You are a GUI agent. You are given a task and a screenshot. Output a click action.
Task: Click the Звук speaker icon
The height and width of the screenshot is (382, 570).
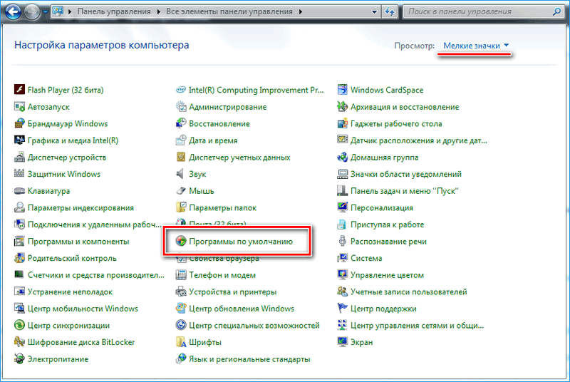coord(181,174)
